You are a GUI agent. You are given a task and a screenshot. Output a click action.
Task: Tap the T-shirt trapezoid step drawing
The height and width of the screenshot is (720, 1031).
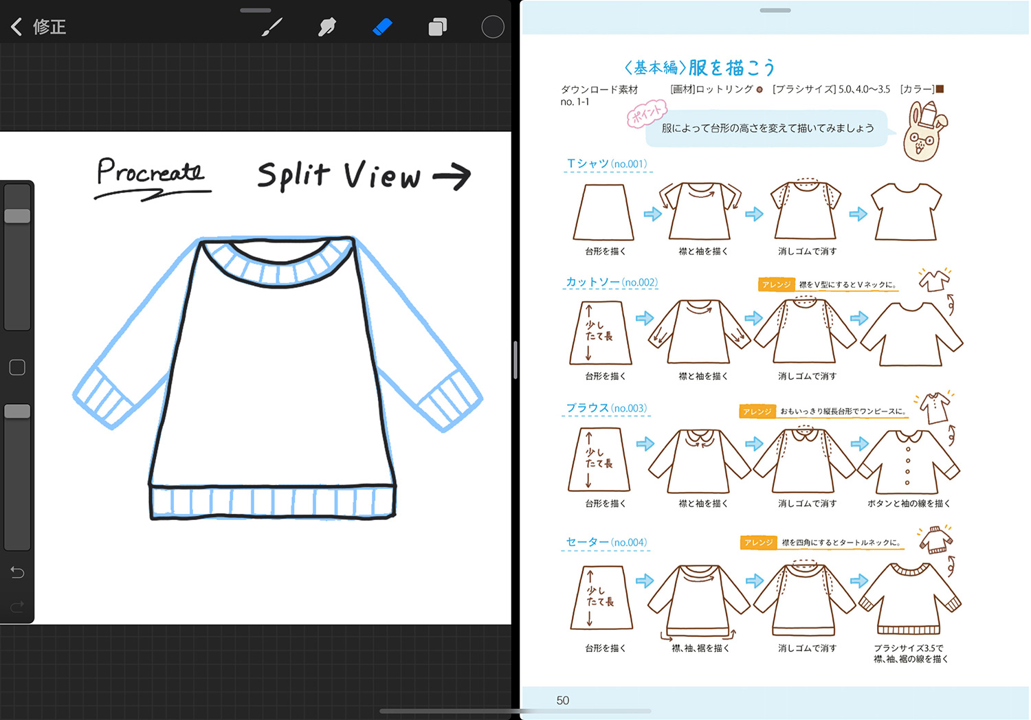pos(603,212)
